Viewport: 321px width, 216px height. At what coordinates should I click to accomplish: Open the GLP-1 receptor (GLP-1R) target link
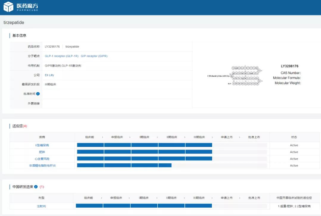tap(61, 56)
